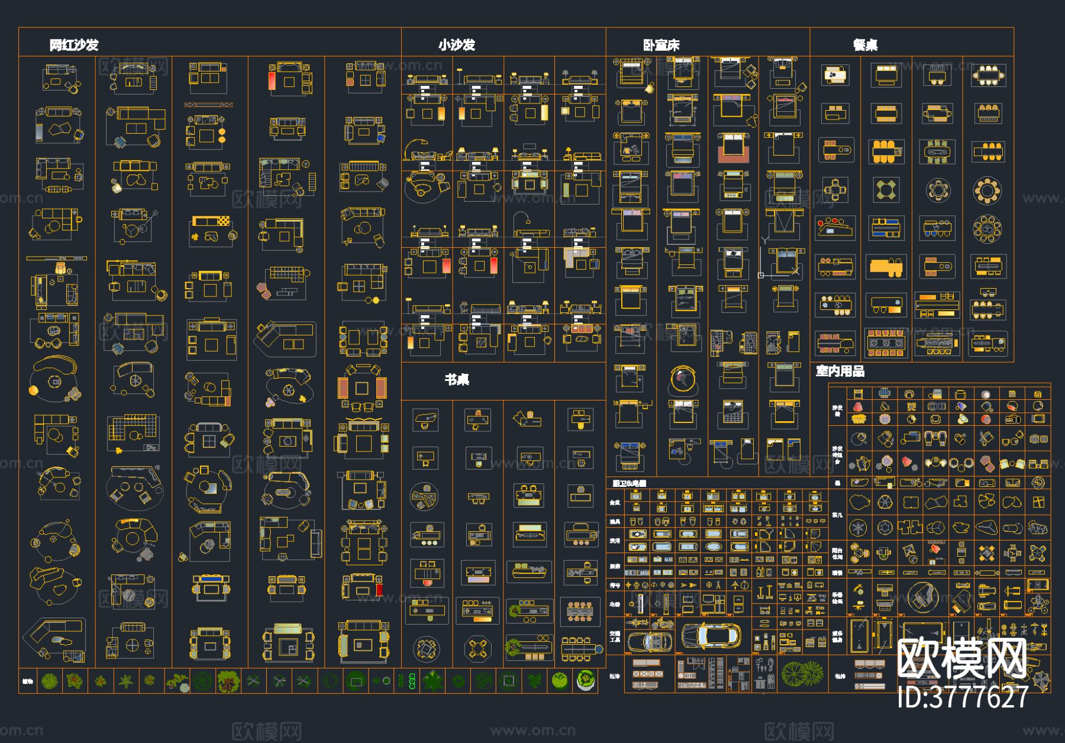The height and width of the screenshot is (743, 1065).
Task: Select the 电器 row label
Action: point(615,604)
